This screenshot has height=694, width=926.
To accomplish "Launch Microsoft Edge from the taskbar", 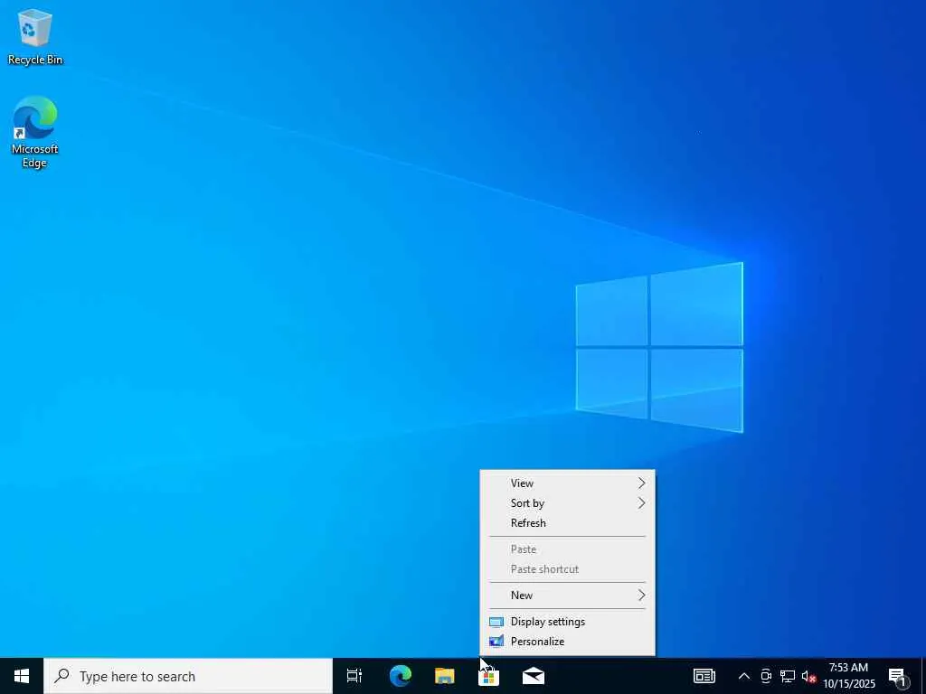I will 400,676.
